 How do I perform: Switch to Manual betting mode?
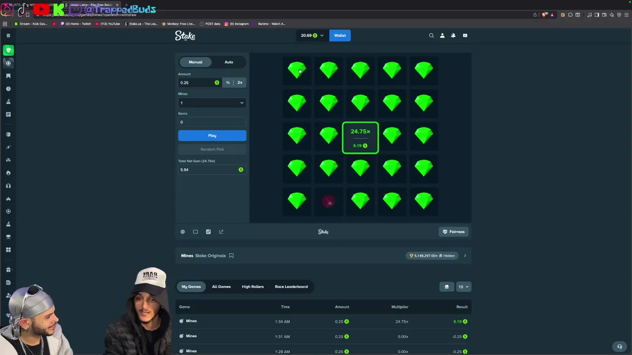[x=196, y=62]
